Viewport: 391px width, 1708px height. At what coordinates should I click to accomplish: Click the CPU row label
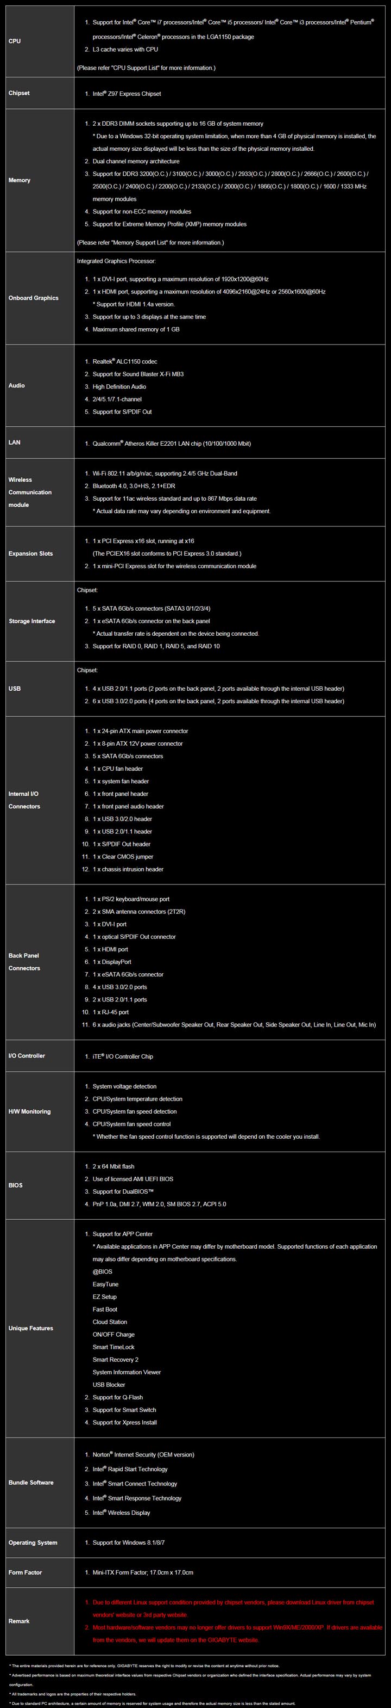15,41
